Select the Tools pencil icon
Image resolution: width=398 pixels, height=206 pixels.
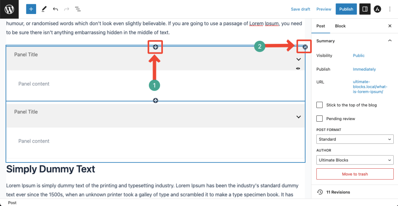pyautogui.click(x=44, y=9)
